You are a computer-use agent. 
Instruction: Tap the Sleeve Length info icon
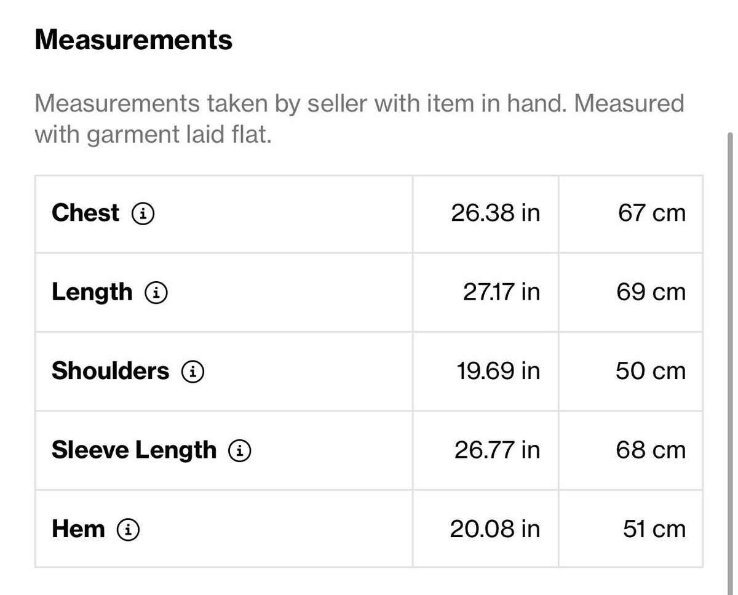tap(240, 451)
